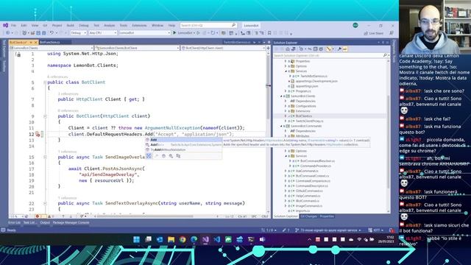This screenshot has height=265, width=471.
Task: Click the Save All toolbar icon
Action: 44,32
